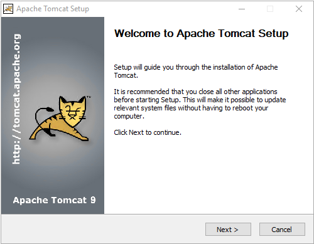Cancel the Tomcat setup wizard

point(282,230)
